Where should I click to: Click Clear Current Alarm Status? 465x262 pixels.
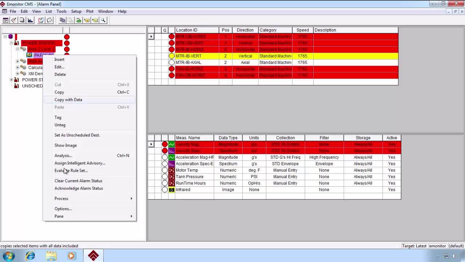pyautogui.click(x=78, y=181)
